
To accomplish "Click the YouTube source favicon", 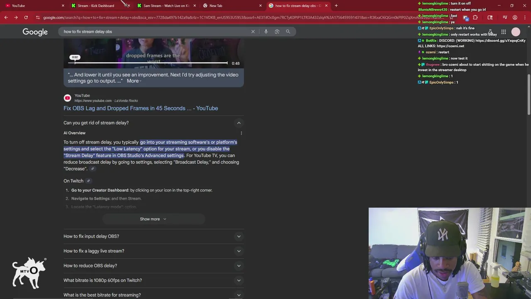I will click(x=67, y=98).
